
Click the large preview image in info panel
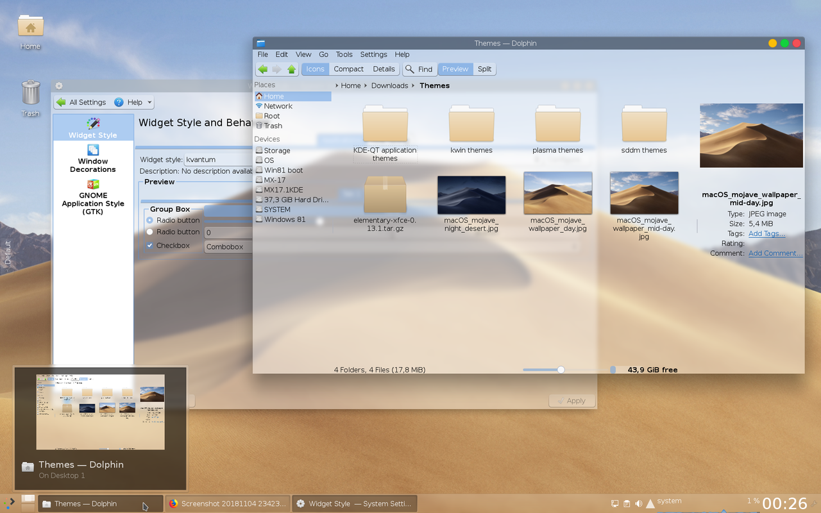point(751,135)
